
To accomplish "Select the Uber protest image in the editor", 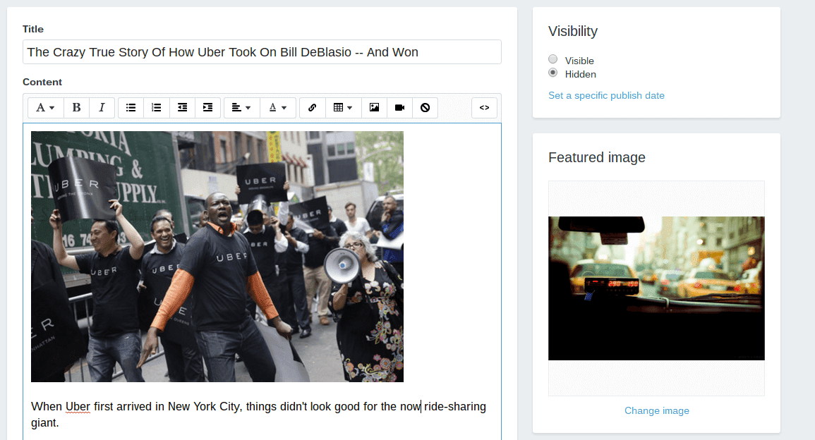I will [217, 257].
